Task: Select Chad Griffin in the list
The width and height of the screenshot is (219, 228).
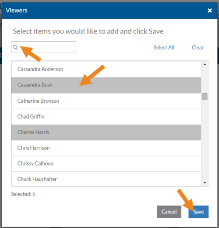Action: click(106, 117)
